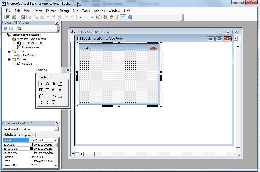
Task: Collapse the Microsoft Excel Objects folder
Action: click(x=9, y=39)
